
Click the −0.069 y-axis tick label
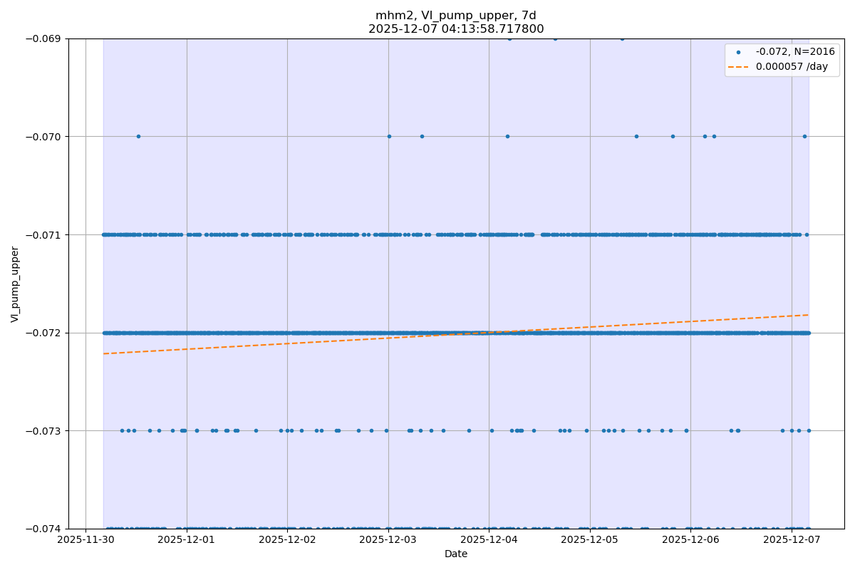pyautogui.click(x=43, y=38)
